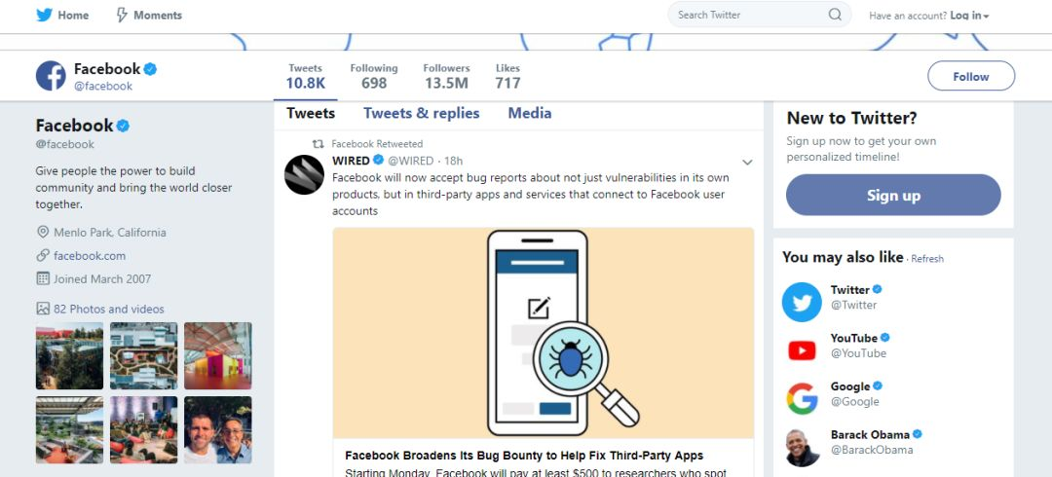The height and width of the screenshot is (477, 1052).
Task: Open the YouTube suggested account icon
Action: click(x=802, y=350)
